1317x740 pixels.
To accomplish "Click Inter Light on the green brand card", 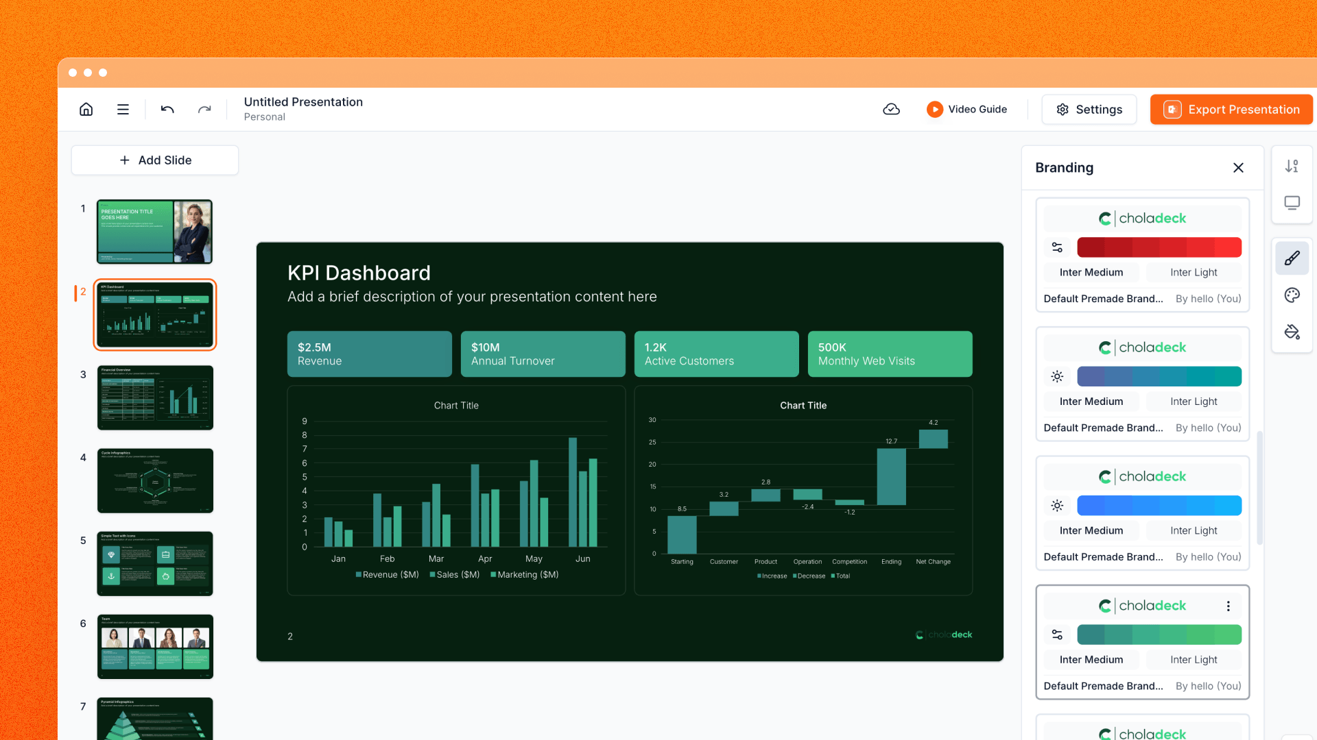I will 1194,660.
